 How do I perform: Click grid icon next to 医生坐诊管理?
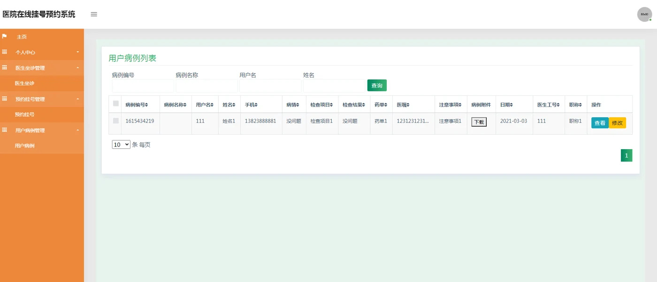[5, 68]
